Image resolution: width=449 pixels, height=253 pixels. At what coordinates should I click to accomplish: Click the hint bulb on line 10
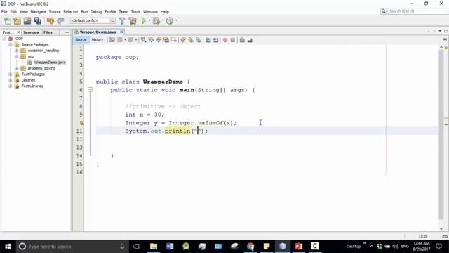point(81,123)
